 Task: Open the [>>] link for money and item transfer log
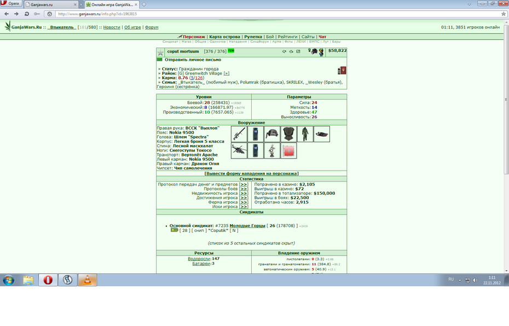[x=244, y=184]
